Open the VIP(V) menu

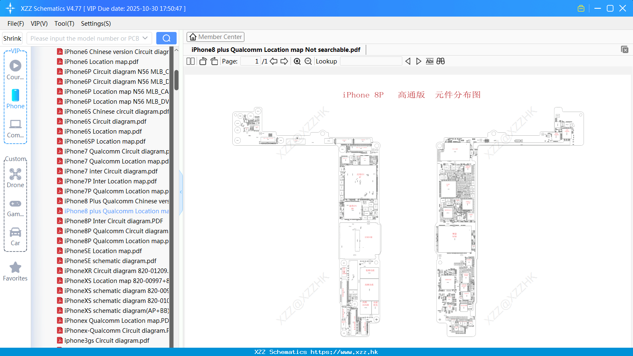point(39,24)
